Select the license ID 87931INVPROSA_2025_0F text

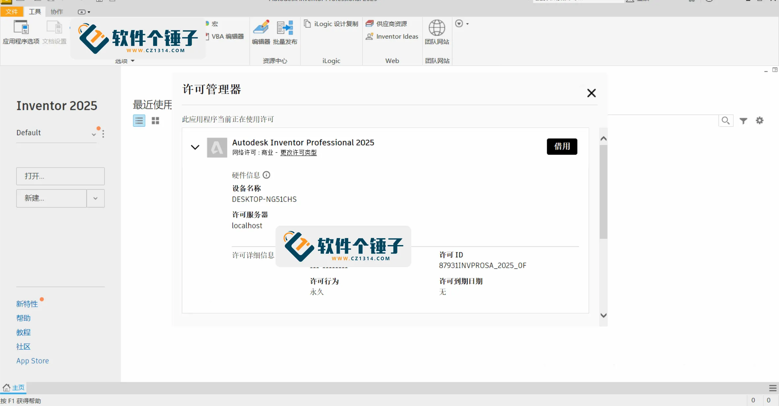point(483,265)
